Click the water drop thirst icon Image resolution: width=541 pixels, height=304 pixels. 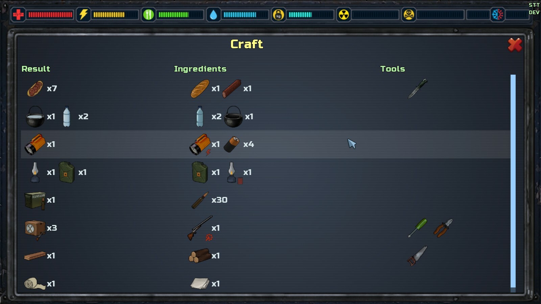pyautogui.click(x=213, y=15)
